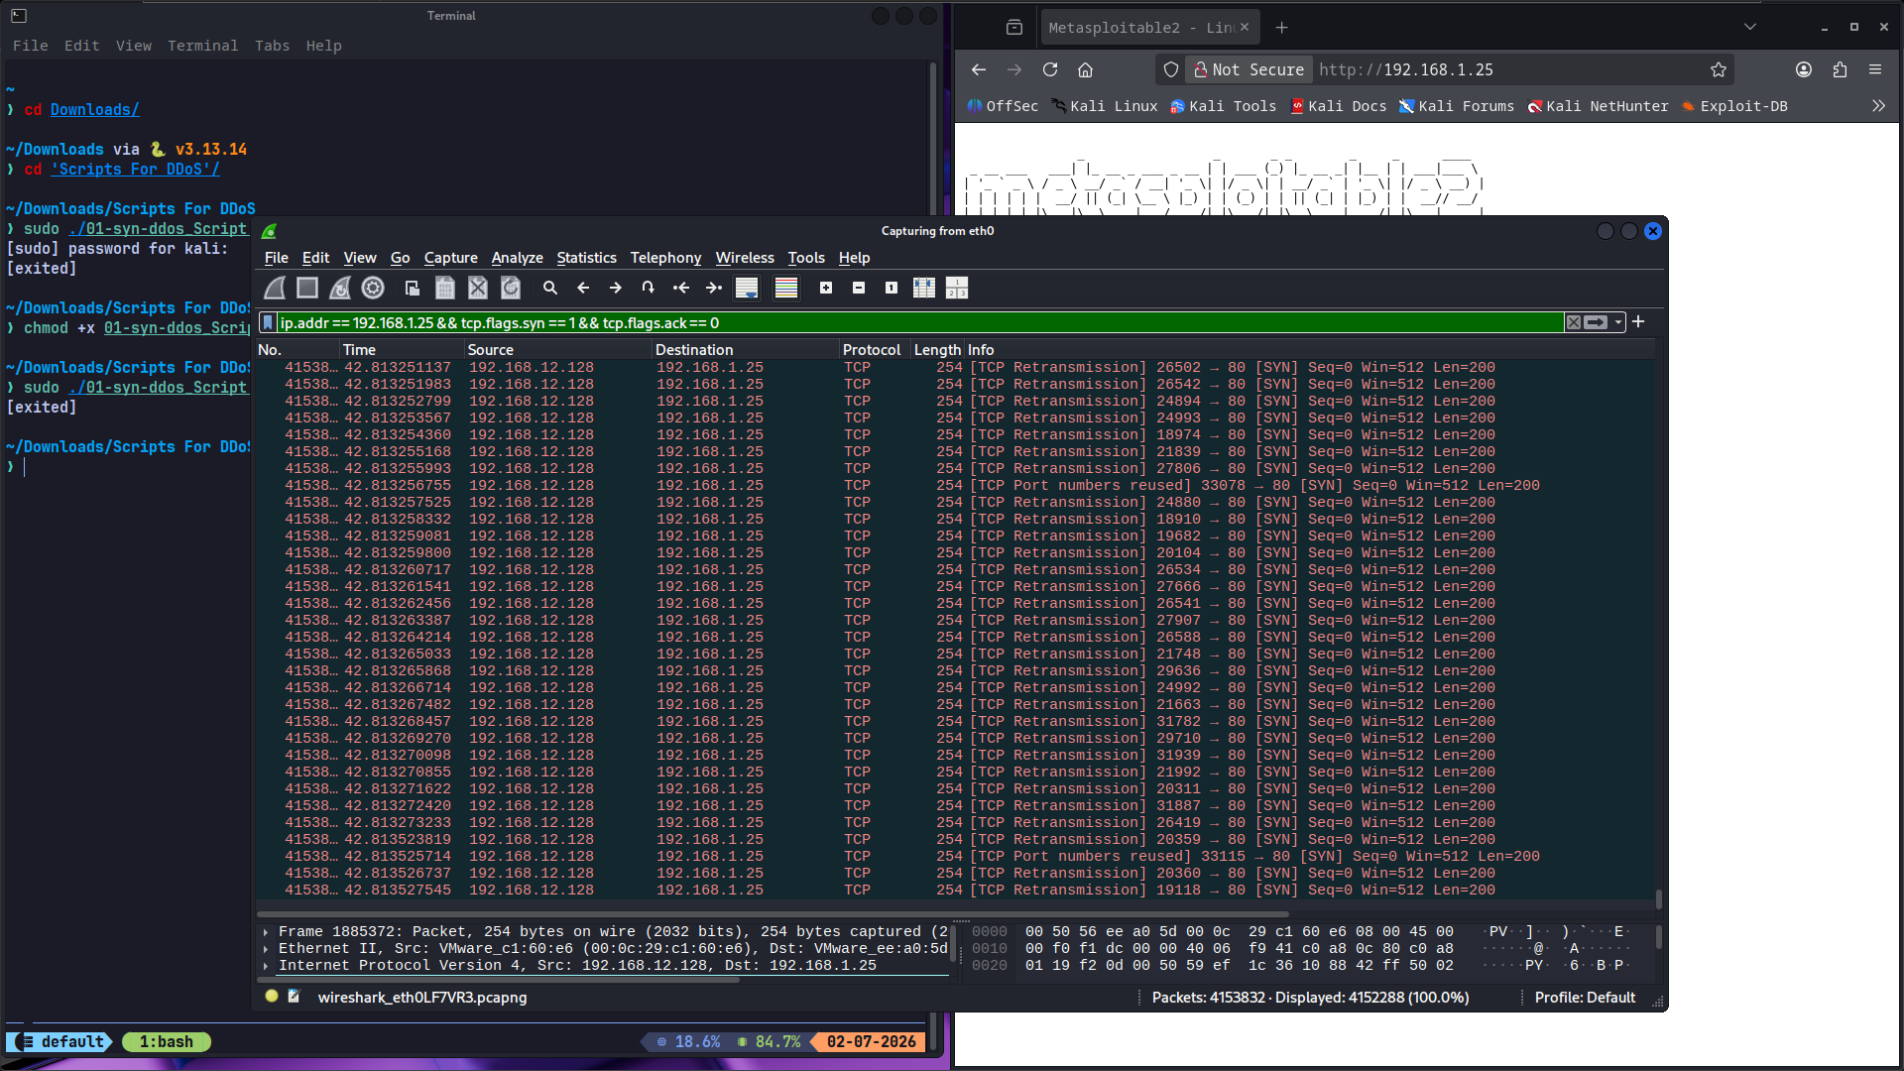Toggle auto-scroll during live capture
Image resolution: width=1904 pixels, height=1071 pixels.
click(x=747, y=288)
